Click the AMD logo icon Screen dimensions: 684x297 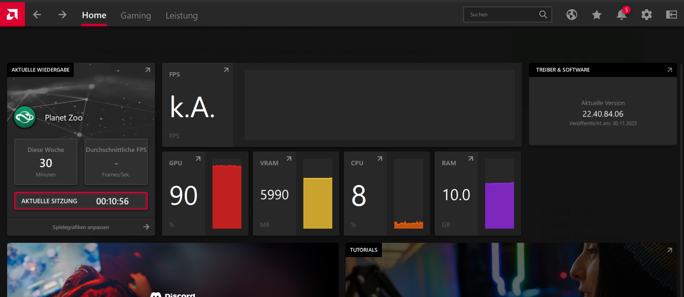click(12, 14)
